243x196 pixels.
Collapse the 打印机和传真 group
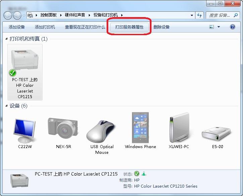pyautogui.click(x=7, y=39)
